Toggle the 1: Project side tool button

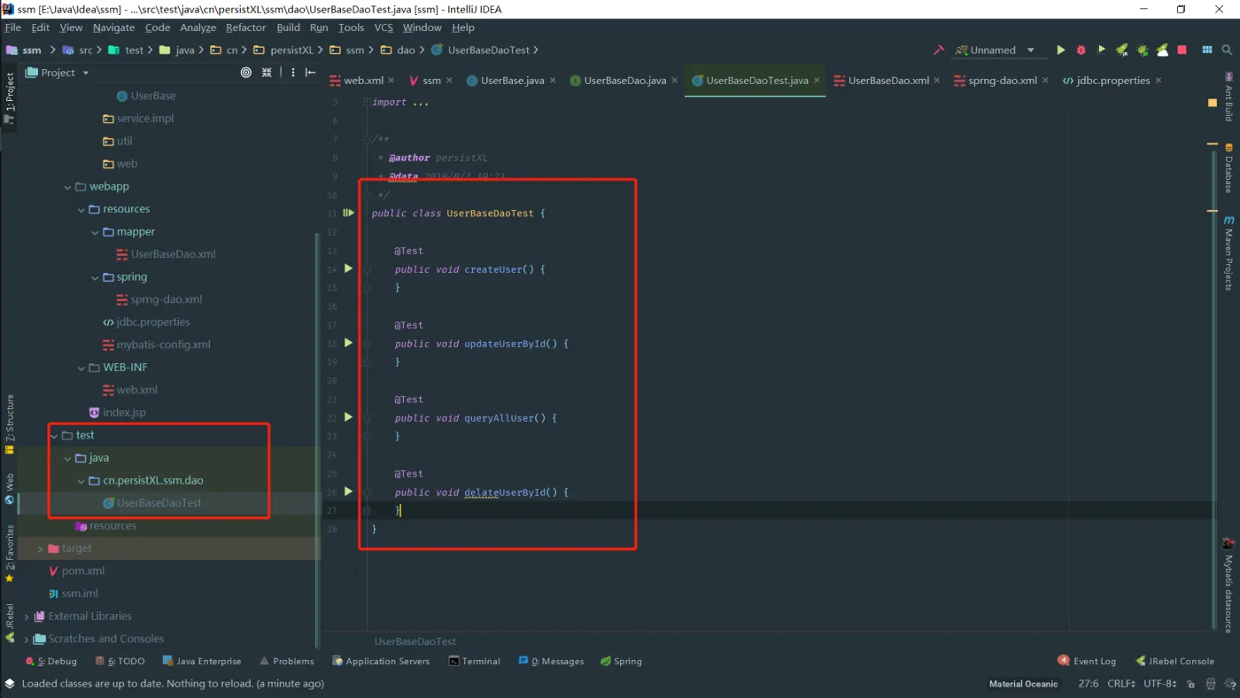pos(10,97)
